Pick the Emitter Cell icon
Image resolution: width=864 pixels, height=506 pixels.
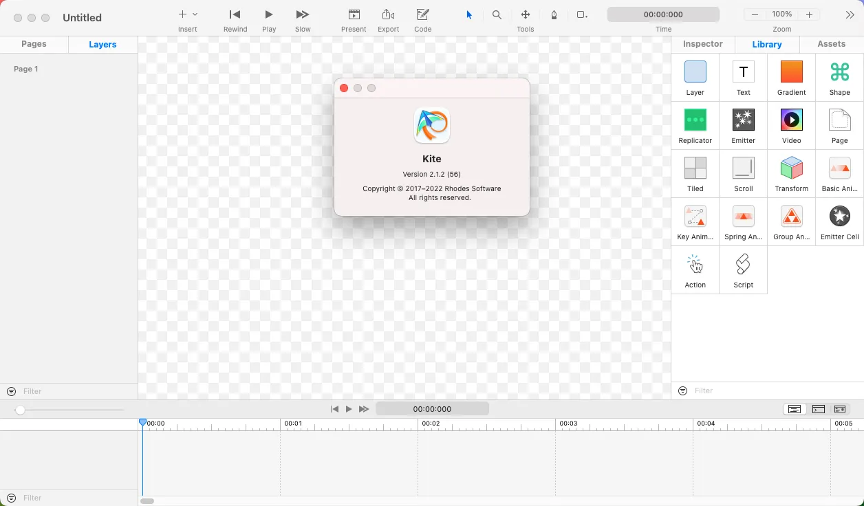pyautogui.click(x=839, y=217)
